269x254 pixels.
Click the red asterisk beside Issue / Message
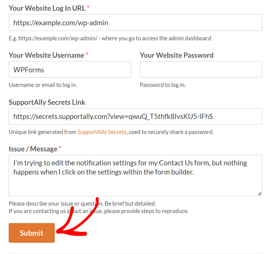click(60, 148)
